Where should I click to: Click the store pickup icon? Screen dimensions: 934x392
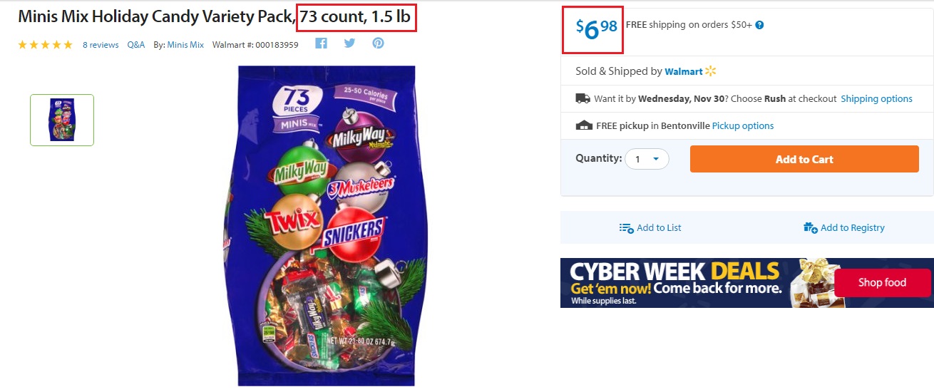tap(584, 125)
